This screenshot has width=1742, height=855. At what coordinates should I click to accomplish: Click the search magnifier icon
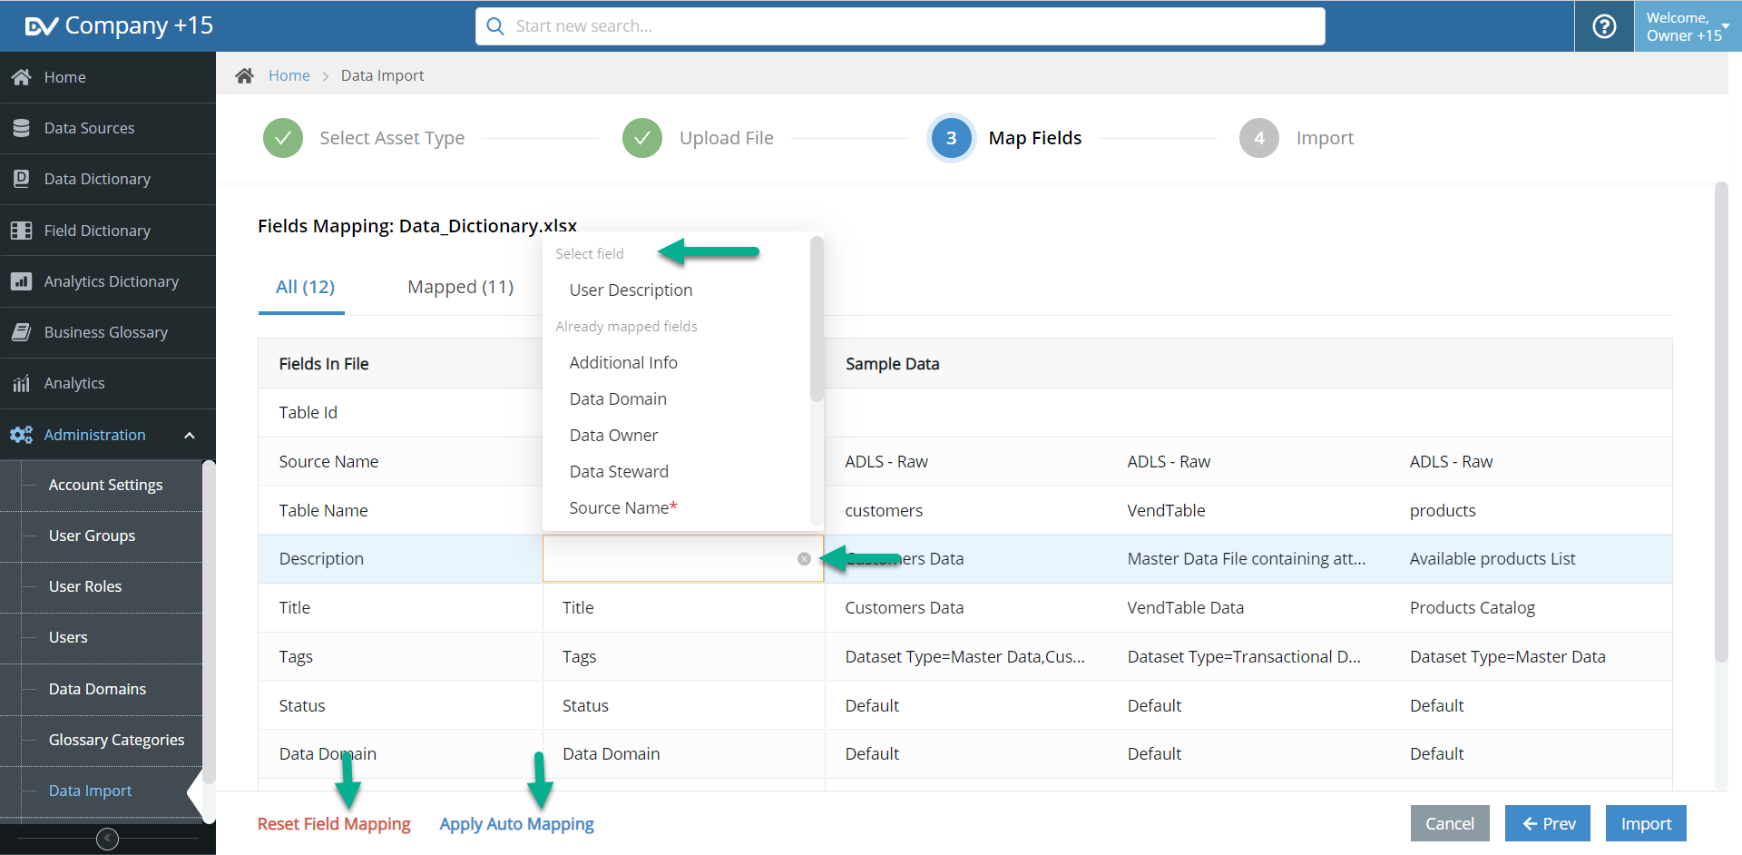tap(495, 26)
